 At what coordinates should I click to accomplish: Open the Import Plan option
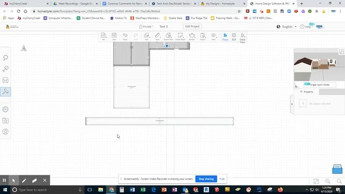point(169,36)
